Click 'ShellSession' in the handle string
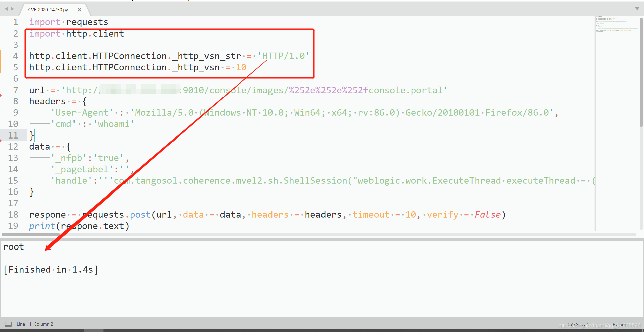Viewport: 644px width, 332px height. tap(315, 181)
